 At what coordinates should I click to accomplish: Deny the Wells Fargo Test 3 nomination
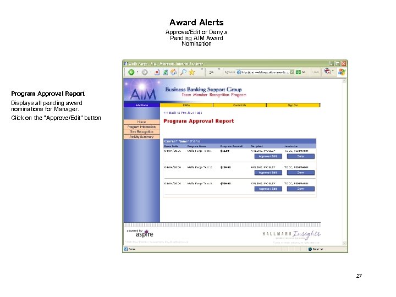pos(300,189)
